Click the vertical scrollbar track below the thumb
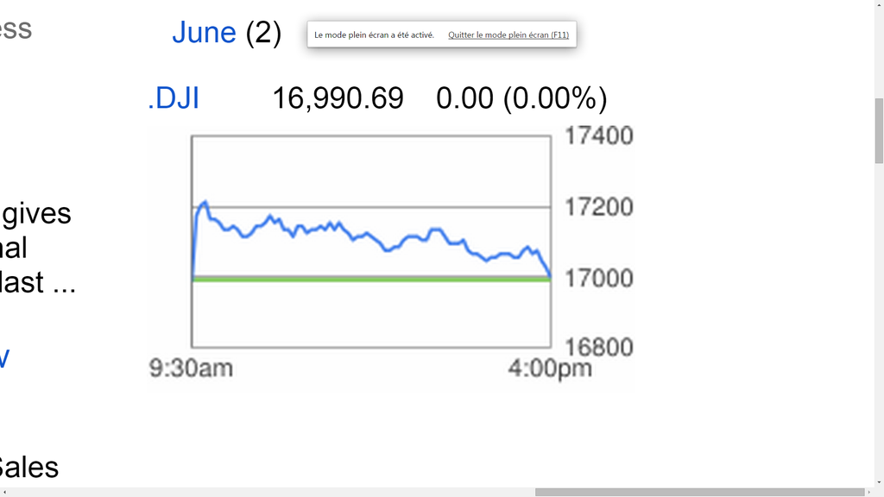Screen dimensions: 884x497 point(879,321)
